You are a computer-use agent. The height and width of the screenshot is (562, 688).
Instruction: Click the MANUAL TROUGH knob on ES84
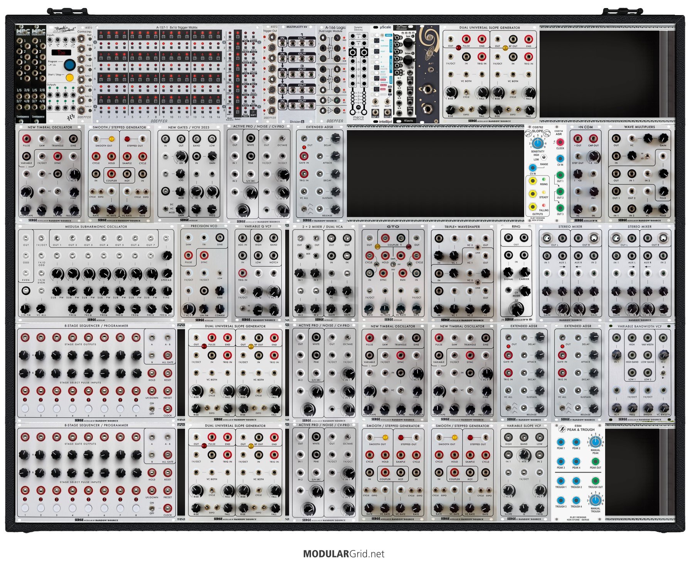(x=595, y=500)
